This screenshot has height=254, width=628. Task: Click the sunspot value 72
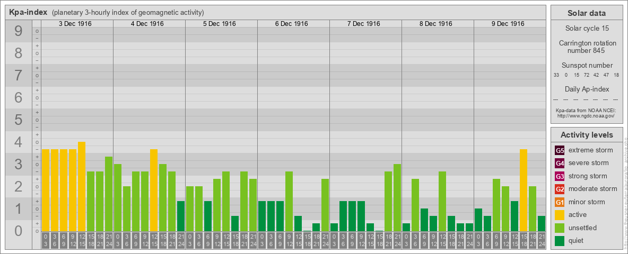[586, 75]
